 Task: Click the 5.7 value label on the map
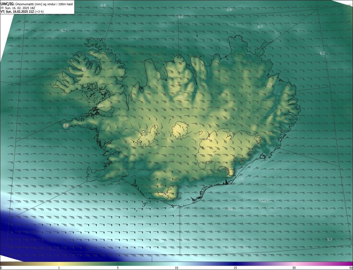coord(329,239)
